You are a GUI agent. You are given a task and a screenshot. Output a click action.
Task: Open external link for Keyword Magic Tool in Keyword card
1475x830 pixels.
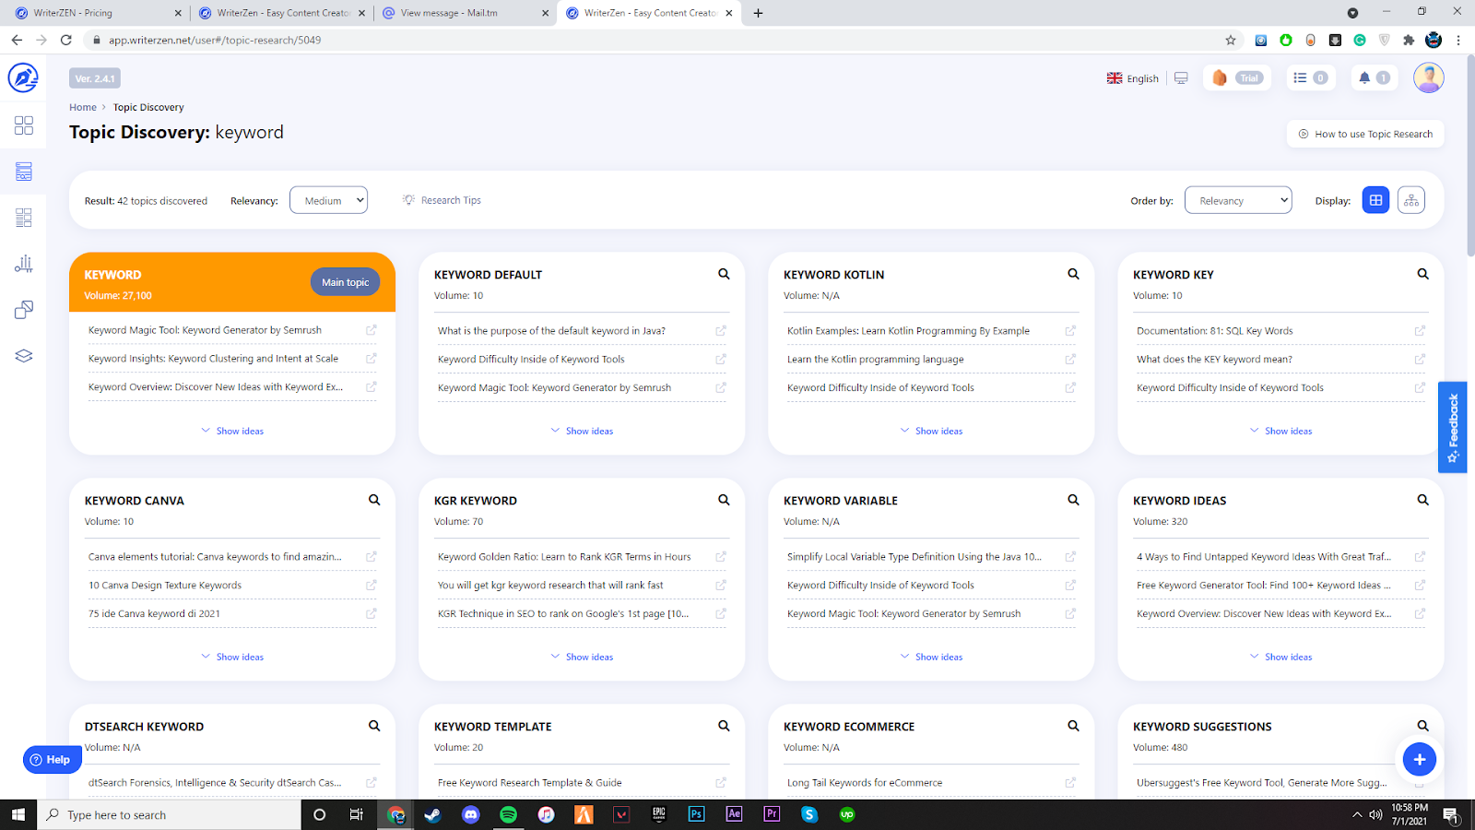[x=371, y=330]
